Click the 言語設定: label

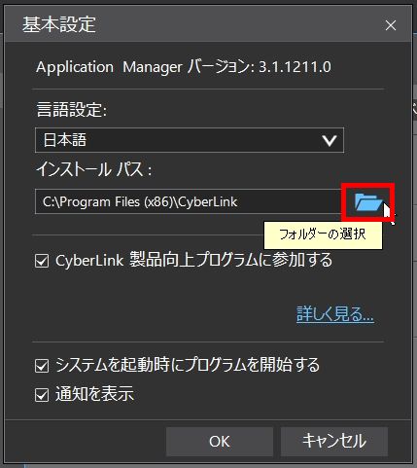[x=72, y=109]
